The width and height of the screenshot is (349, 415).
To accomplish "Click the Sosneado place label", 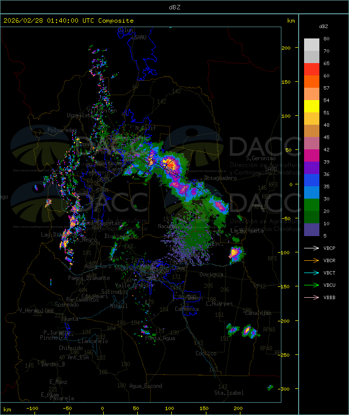I will [67, 305].
